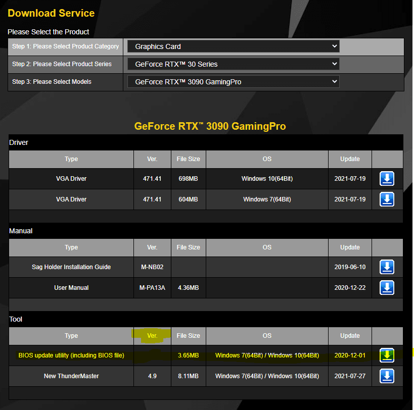Image resolution: width=414 pixels, height=410 pixels.
Task: Click the '698MB' file size cell
Action: tap(188, 179)
